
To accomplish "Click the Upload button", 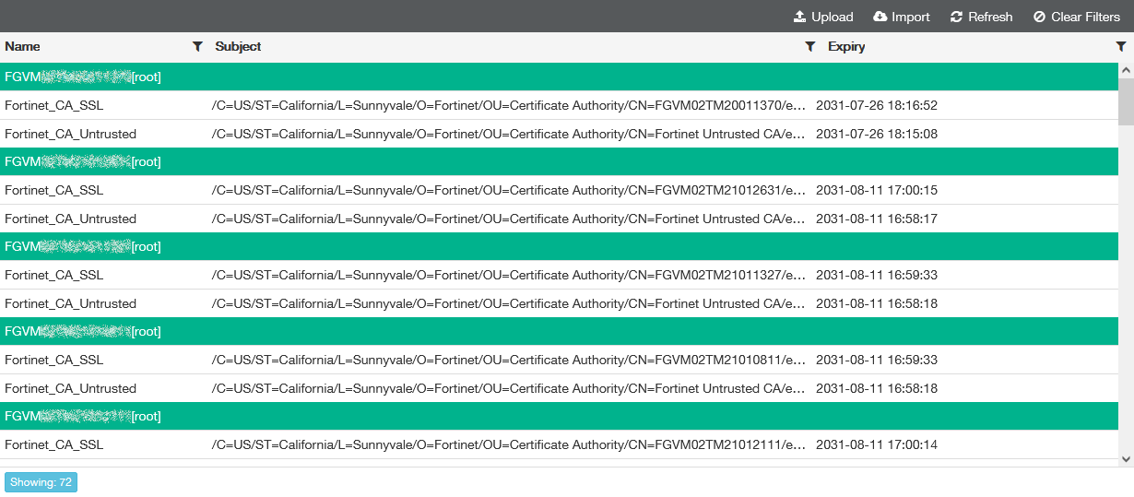I will [823, 17].
